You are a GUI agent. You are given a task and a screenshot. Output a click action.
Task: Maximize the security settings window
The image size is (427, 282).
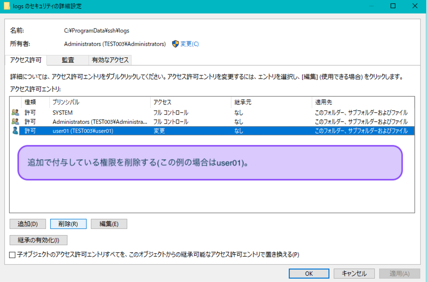tap(393, 6)
